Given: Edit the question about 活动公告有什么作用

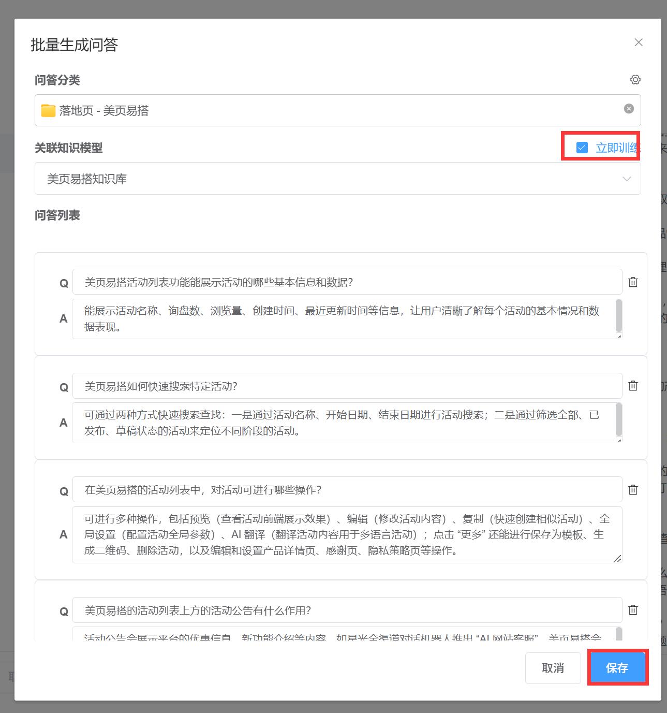Looking at the screenshot, I should coord(347,610).
